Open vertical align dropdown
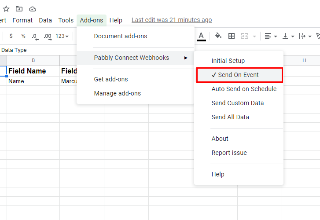 tap(288, 36)
